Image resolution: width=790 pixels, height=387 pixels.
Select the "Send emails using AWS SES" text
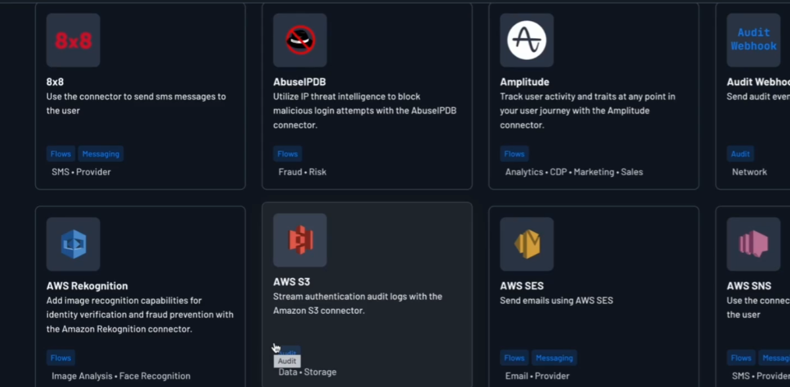tap(556, 301)
